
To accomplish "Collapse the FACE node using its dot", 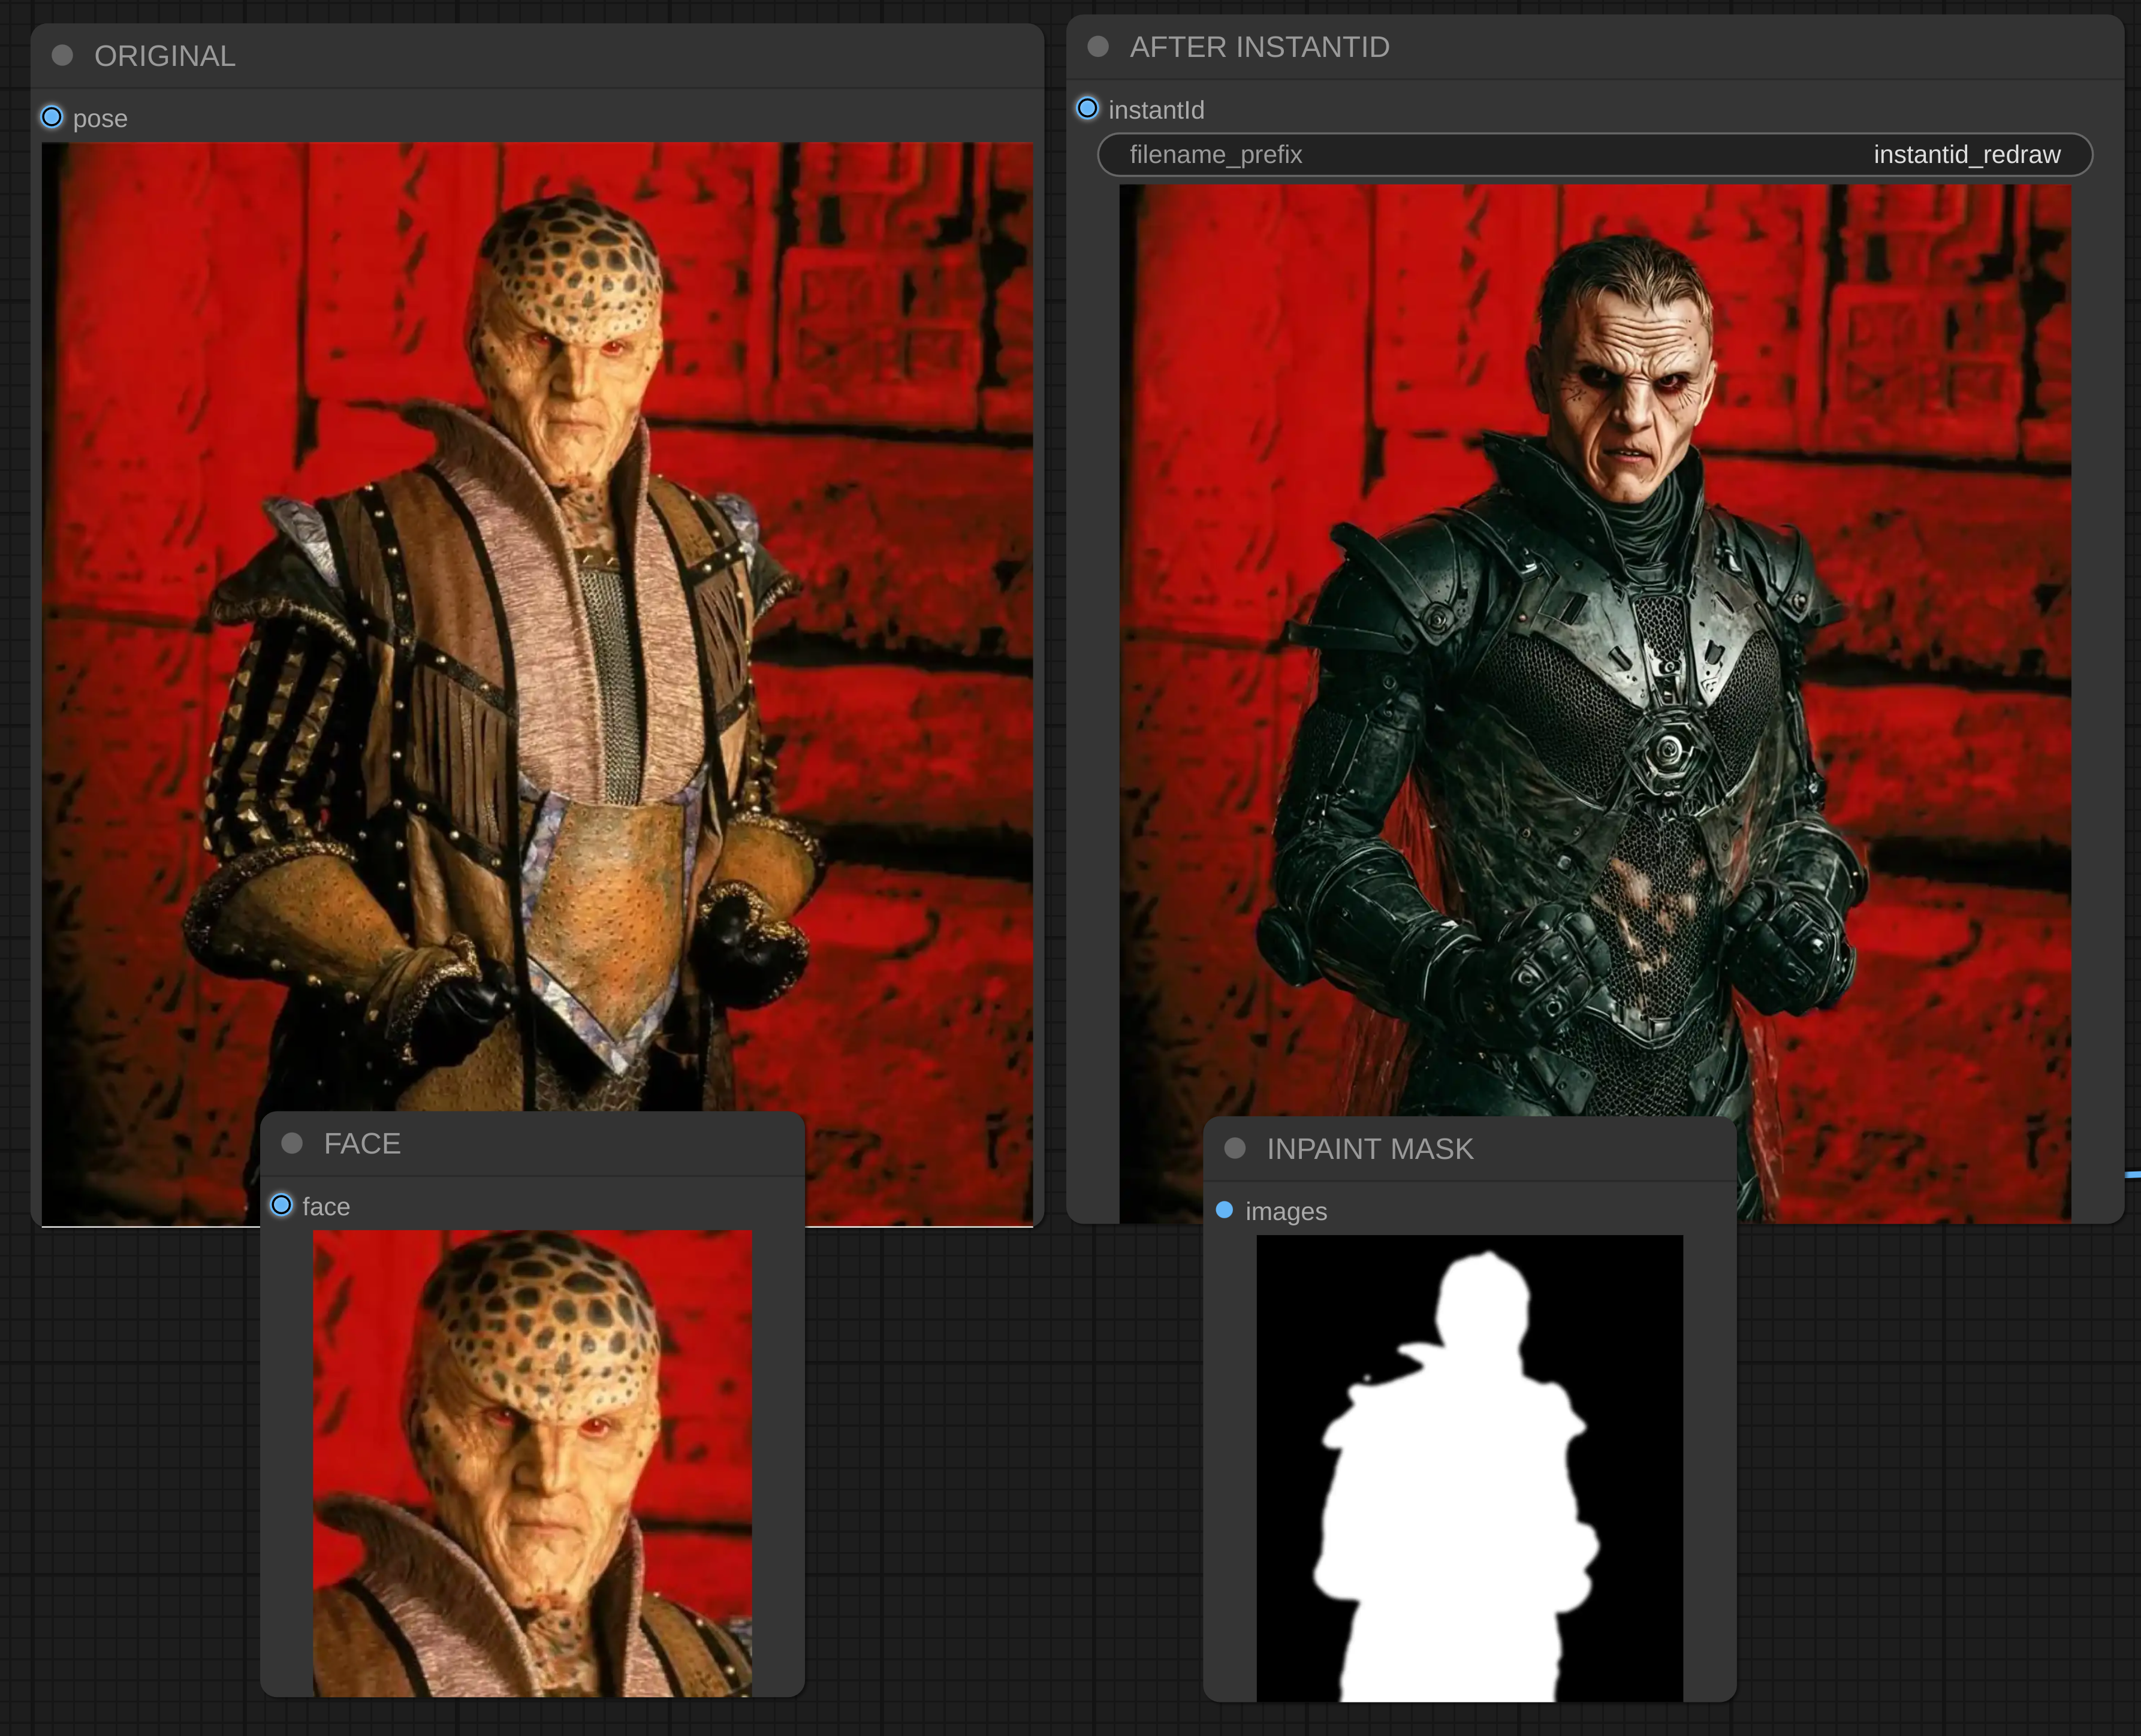I will coord(292,1143).
